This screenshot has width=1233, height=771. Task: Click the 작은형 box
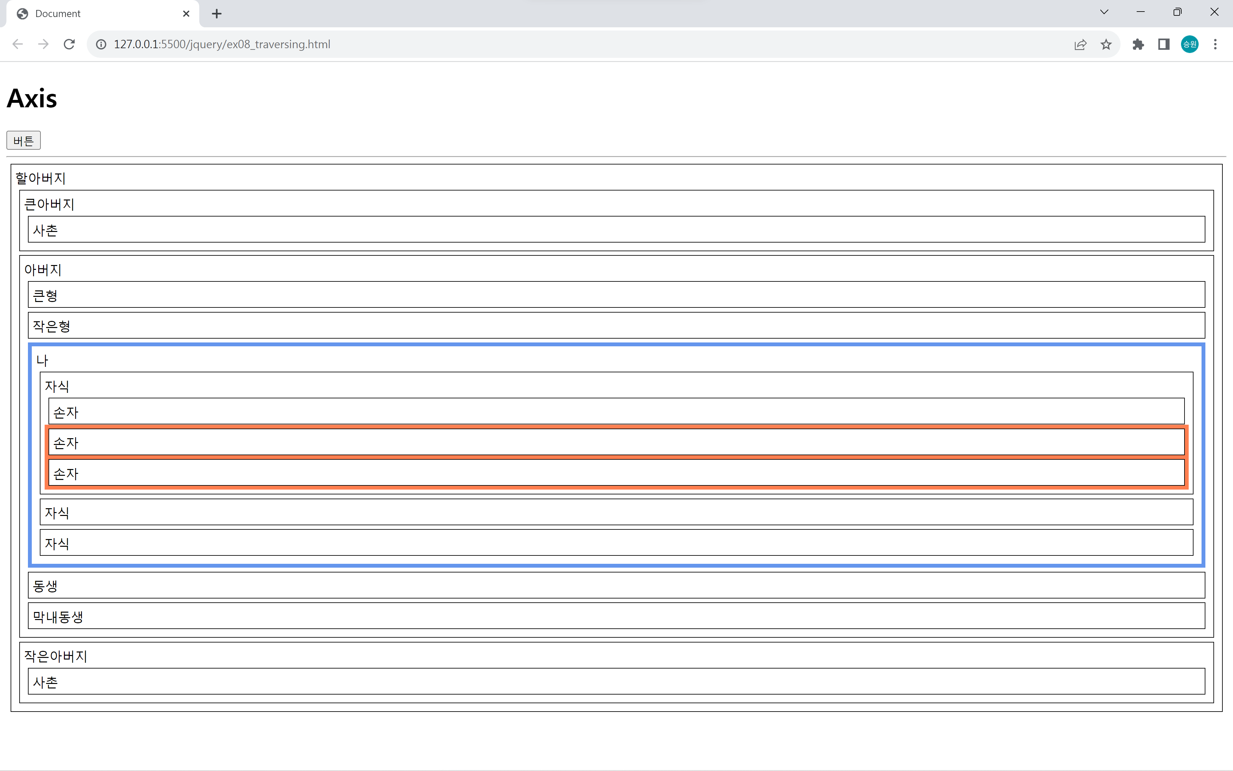pos(616,325)
